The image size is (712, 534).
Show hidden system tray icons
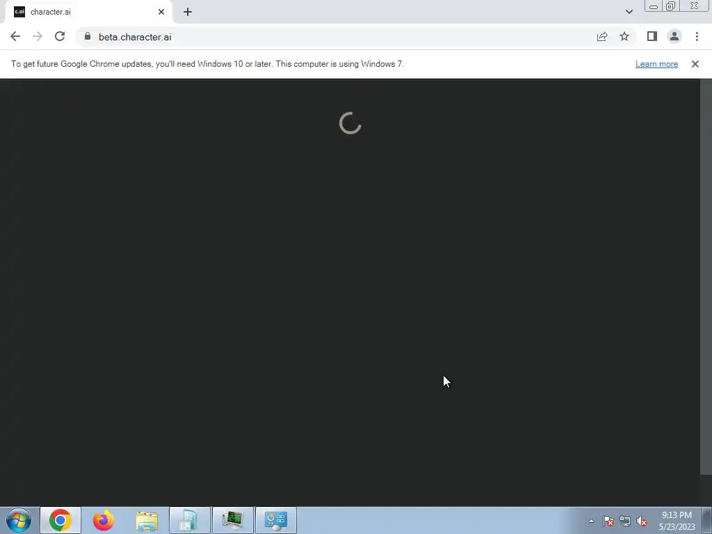coord(591,521)
